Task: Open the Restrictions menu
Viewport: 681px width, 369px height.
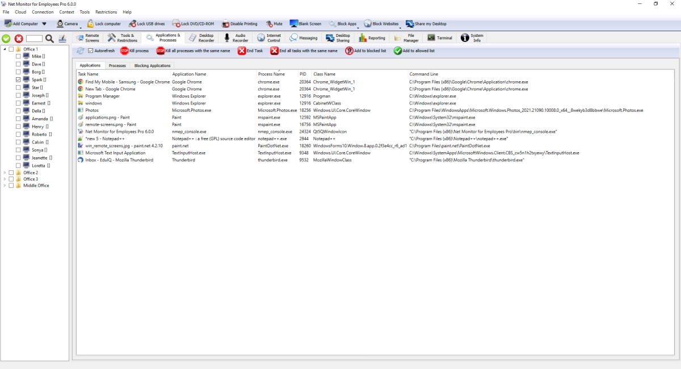Action: (106, 11)
